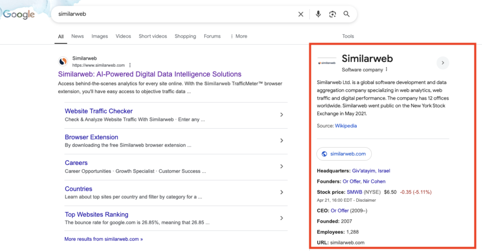Click the Similarweb knowledge panel title

(367, 58)
